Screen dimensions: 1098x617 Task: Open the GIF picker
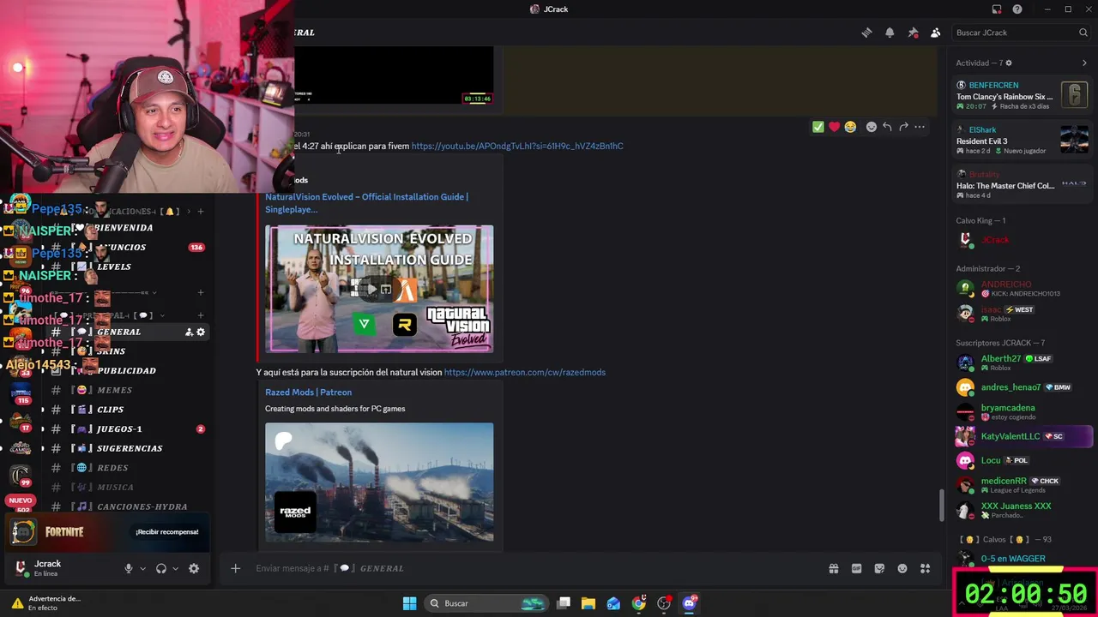856,568
